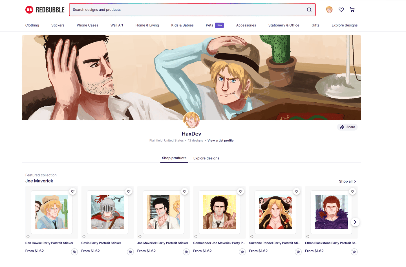Favorite Ethan Blackstone sticker heart
This screenshot has width=406, height=267.
[x=352, y=191]
